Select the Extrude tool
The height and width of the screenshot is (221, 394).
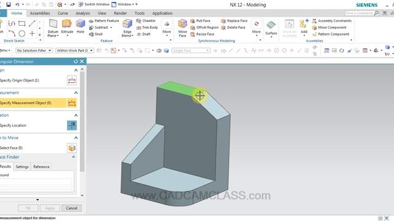[x=67, y=27]
